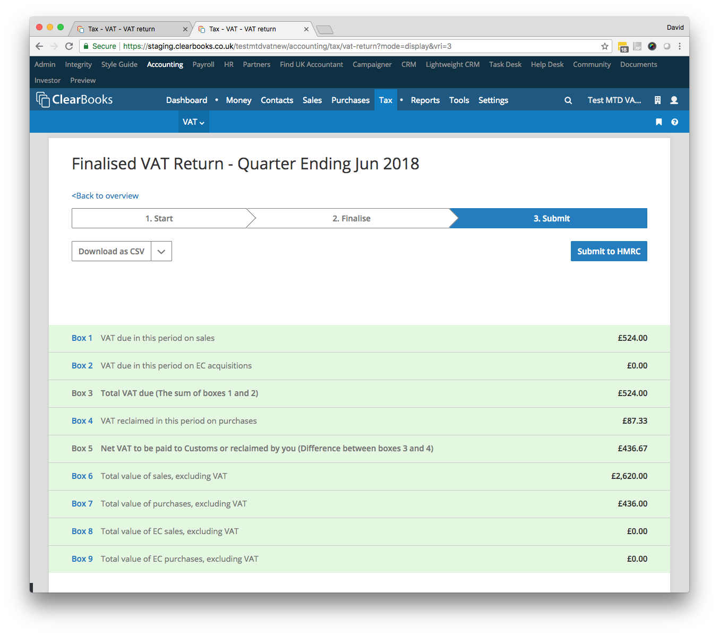Image resolution: width=719 pixels, height=635 pixels.
Task: Click the round dark colorful extension icon
Action: click(x=652, y=46)
